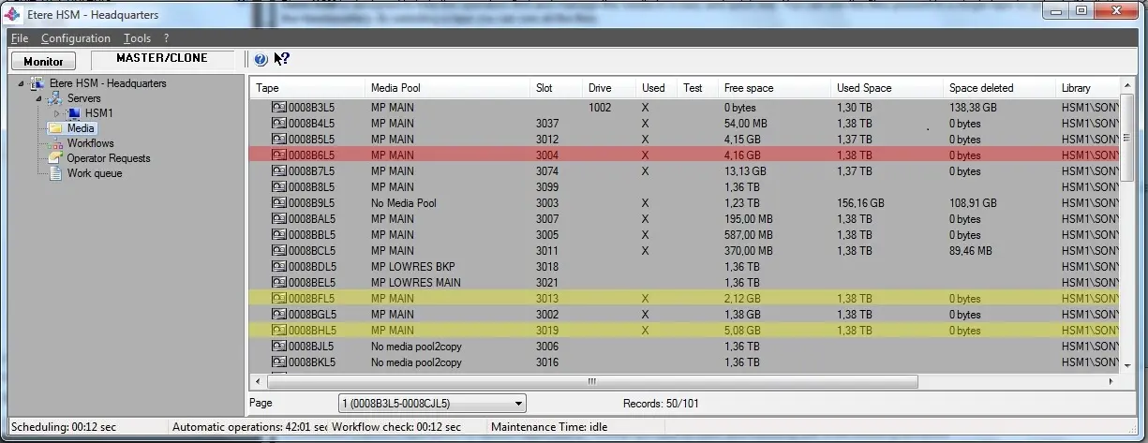Click the HSM1 server monitor icon
This screenshot has width=1148, height=443.
coord(74,113)
